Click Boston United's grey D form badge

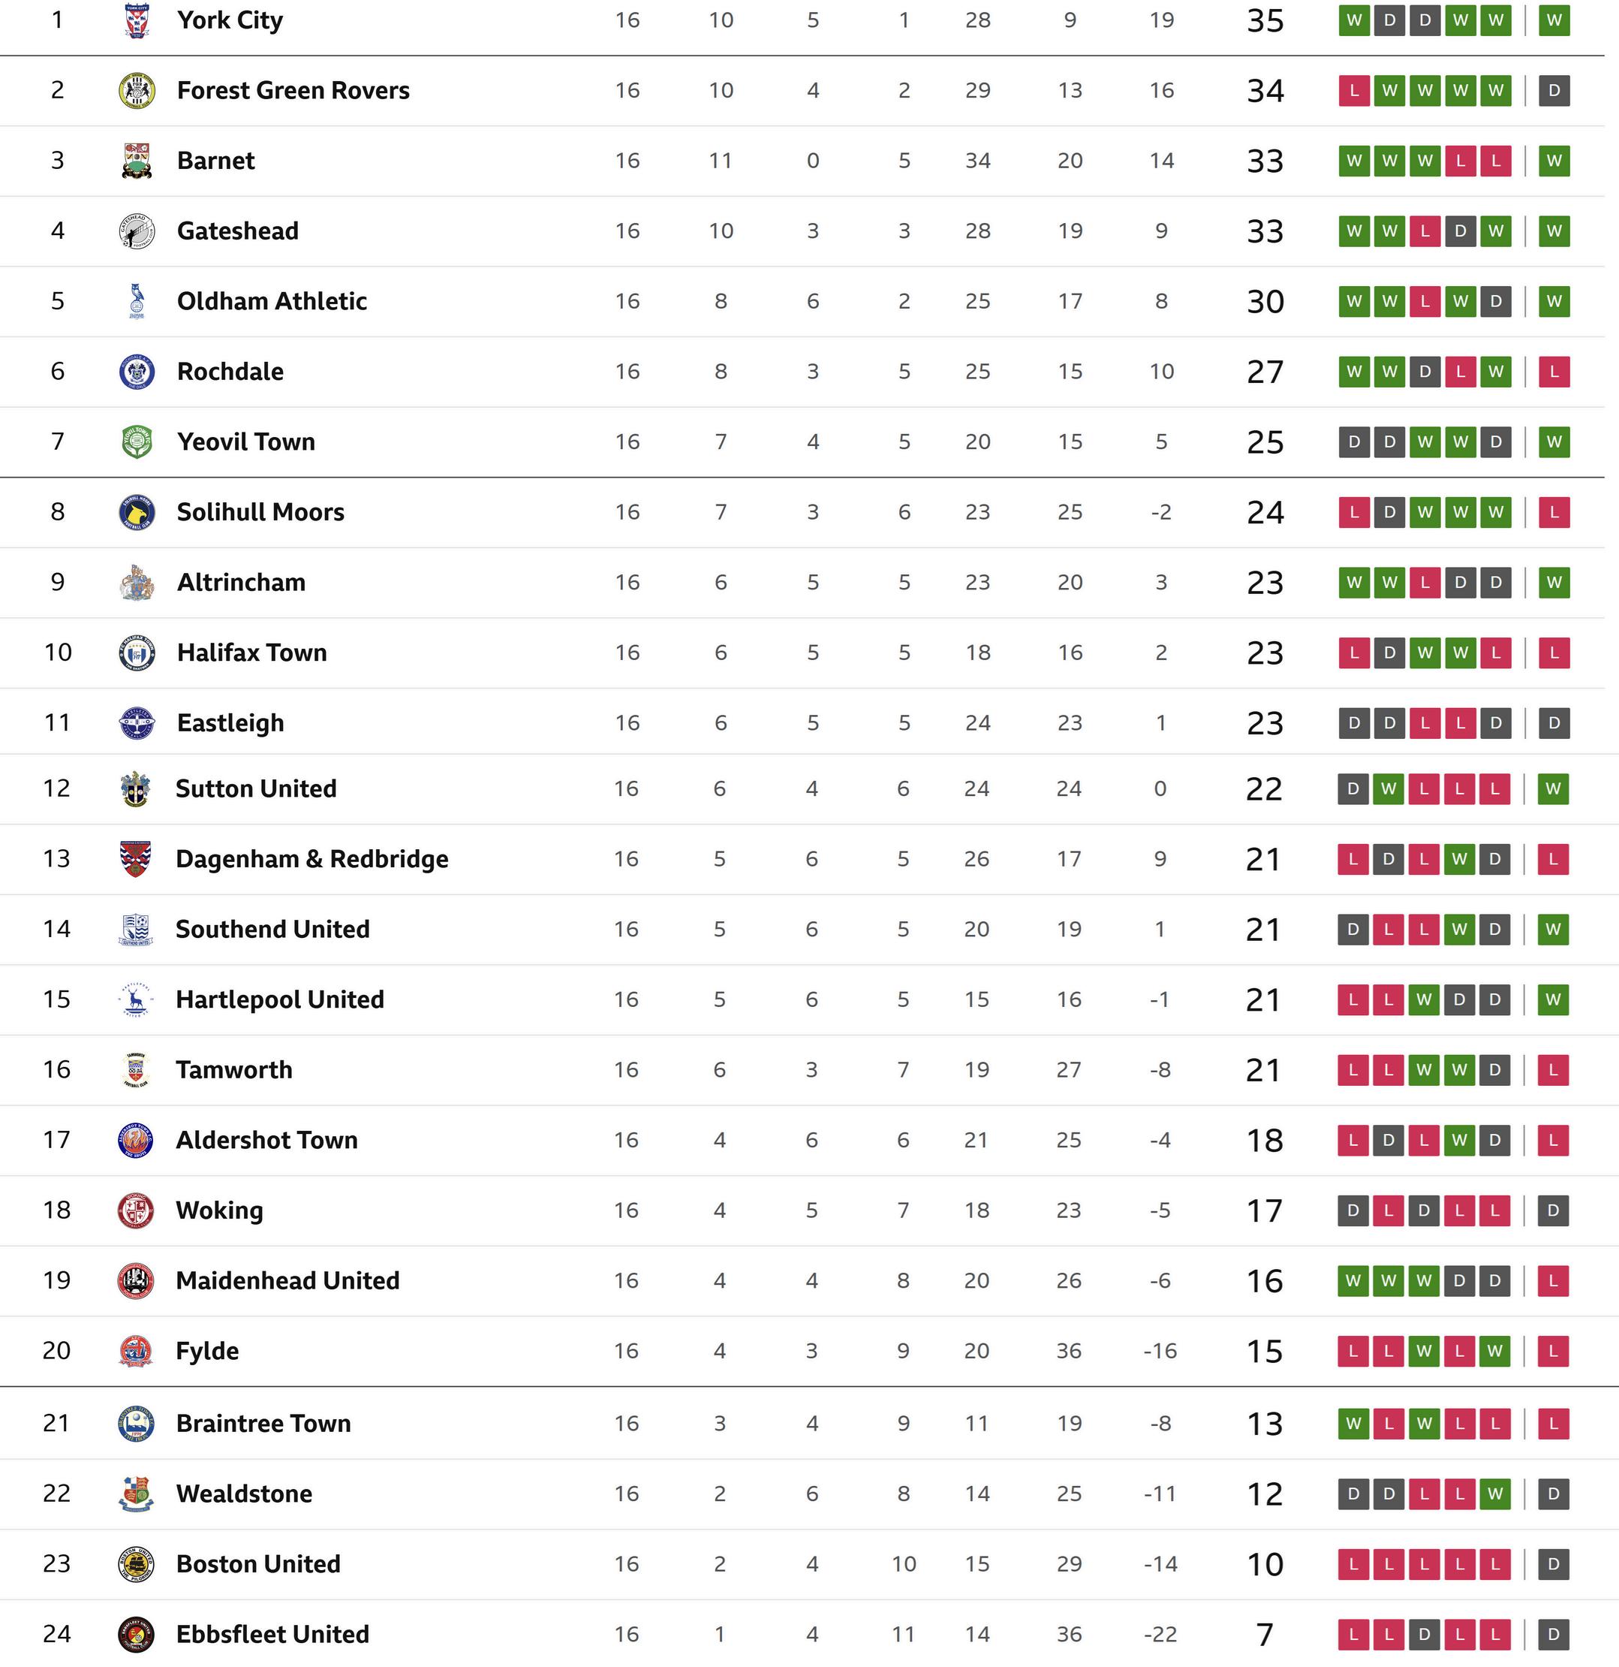[1553, 1564]
